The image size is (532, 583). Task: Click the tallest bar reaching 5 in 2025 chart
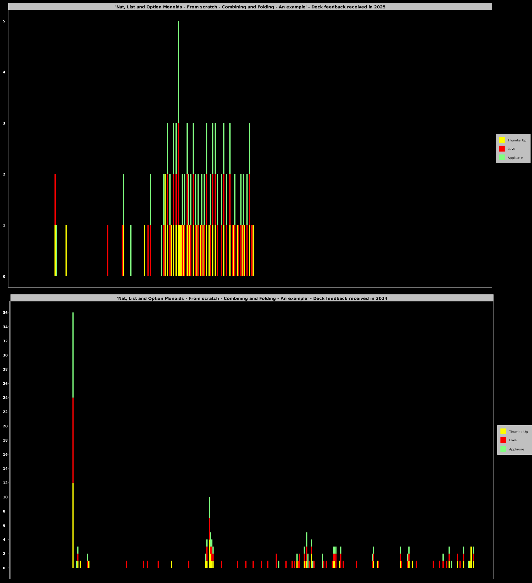[x=178, y=73]
